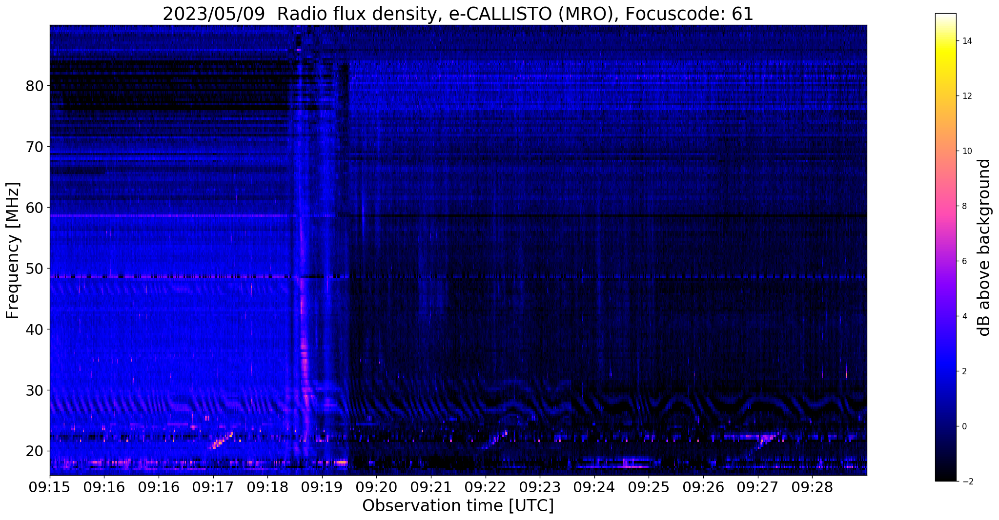999x520 pixels.
Task: Select the 09:22 time tick label
Action: pyautogui.click(x=485, y=487)
